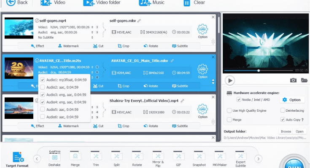The image size is (310, 168).
Task: Check the Audio2 aac track
Action: pos(42,87)
